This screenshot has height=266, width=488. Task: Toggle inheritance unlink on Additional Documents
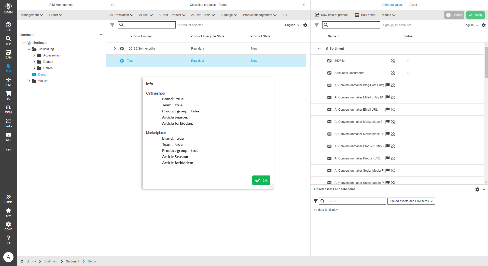393,73
